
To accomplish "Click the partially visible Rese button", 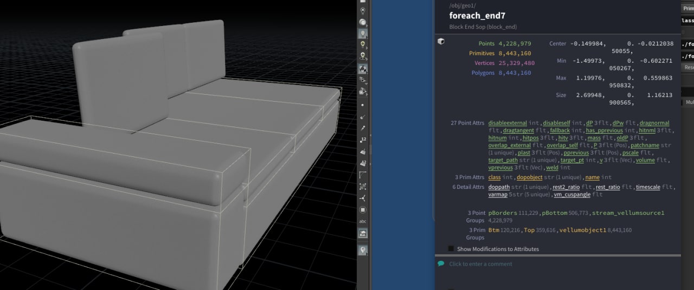I will (687, 68).
